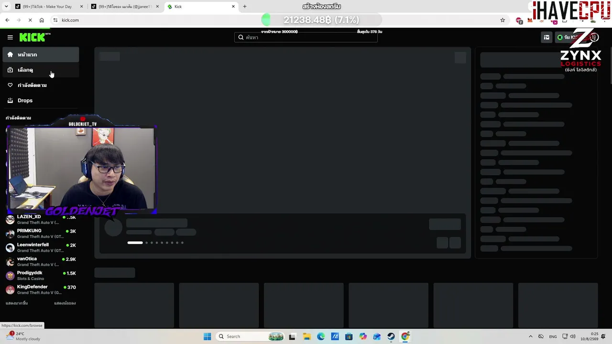The image size is (612, 344).
Task: Open Microsoft Edge from the taskbar
Action: (x=321, y=336)
